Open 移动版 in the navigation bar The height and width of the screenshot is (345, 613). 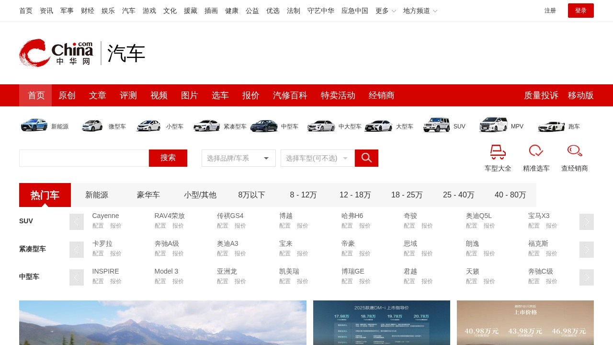(x=581, y=95)
